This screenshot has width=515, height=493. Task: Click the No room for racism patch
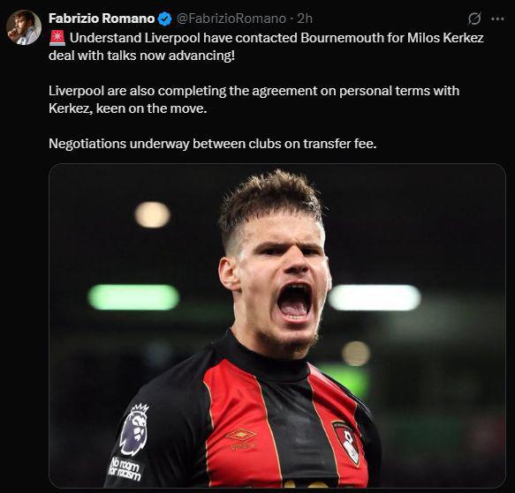(125, 469)
